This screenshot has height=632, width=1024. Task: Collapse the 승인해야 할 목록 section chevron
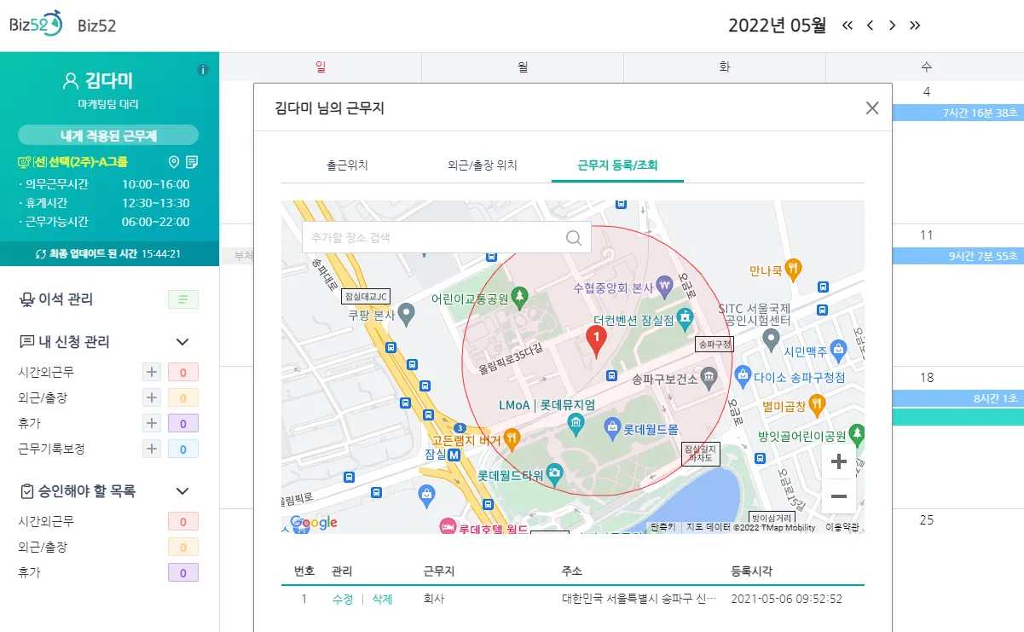coord(182,491)
